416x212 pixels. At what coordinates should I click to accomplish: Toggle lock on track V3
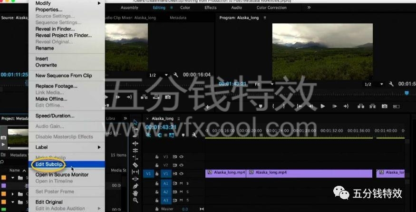(x=157, y=157)
